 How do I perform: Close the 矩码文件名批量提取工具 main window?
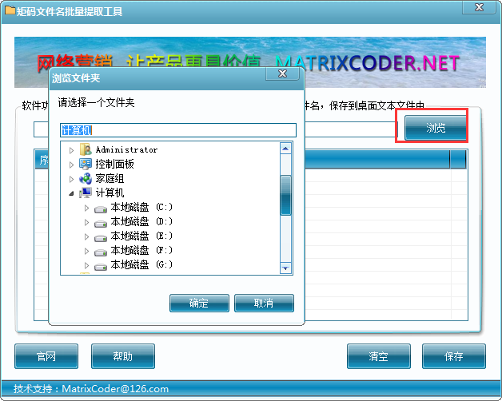(x=479, y=7)
